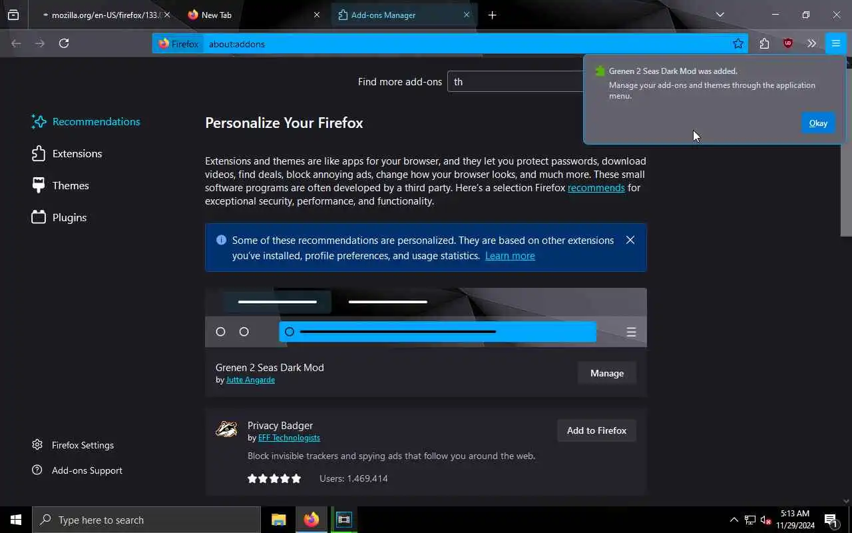Open the uBlock Origin toolbar icon

coord(788,43)
